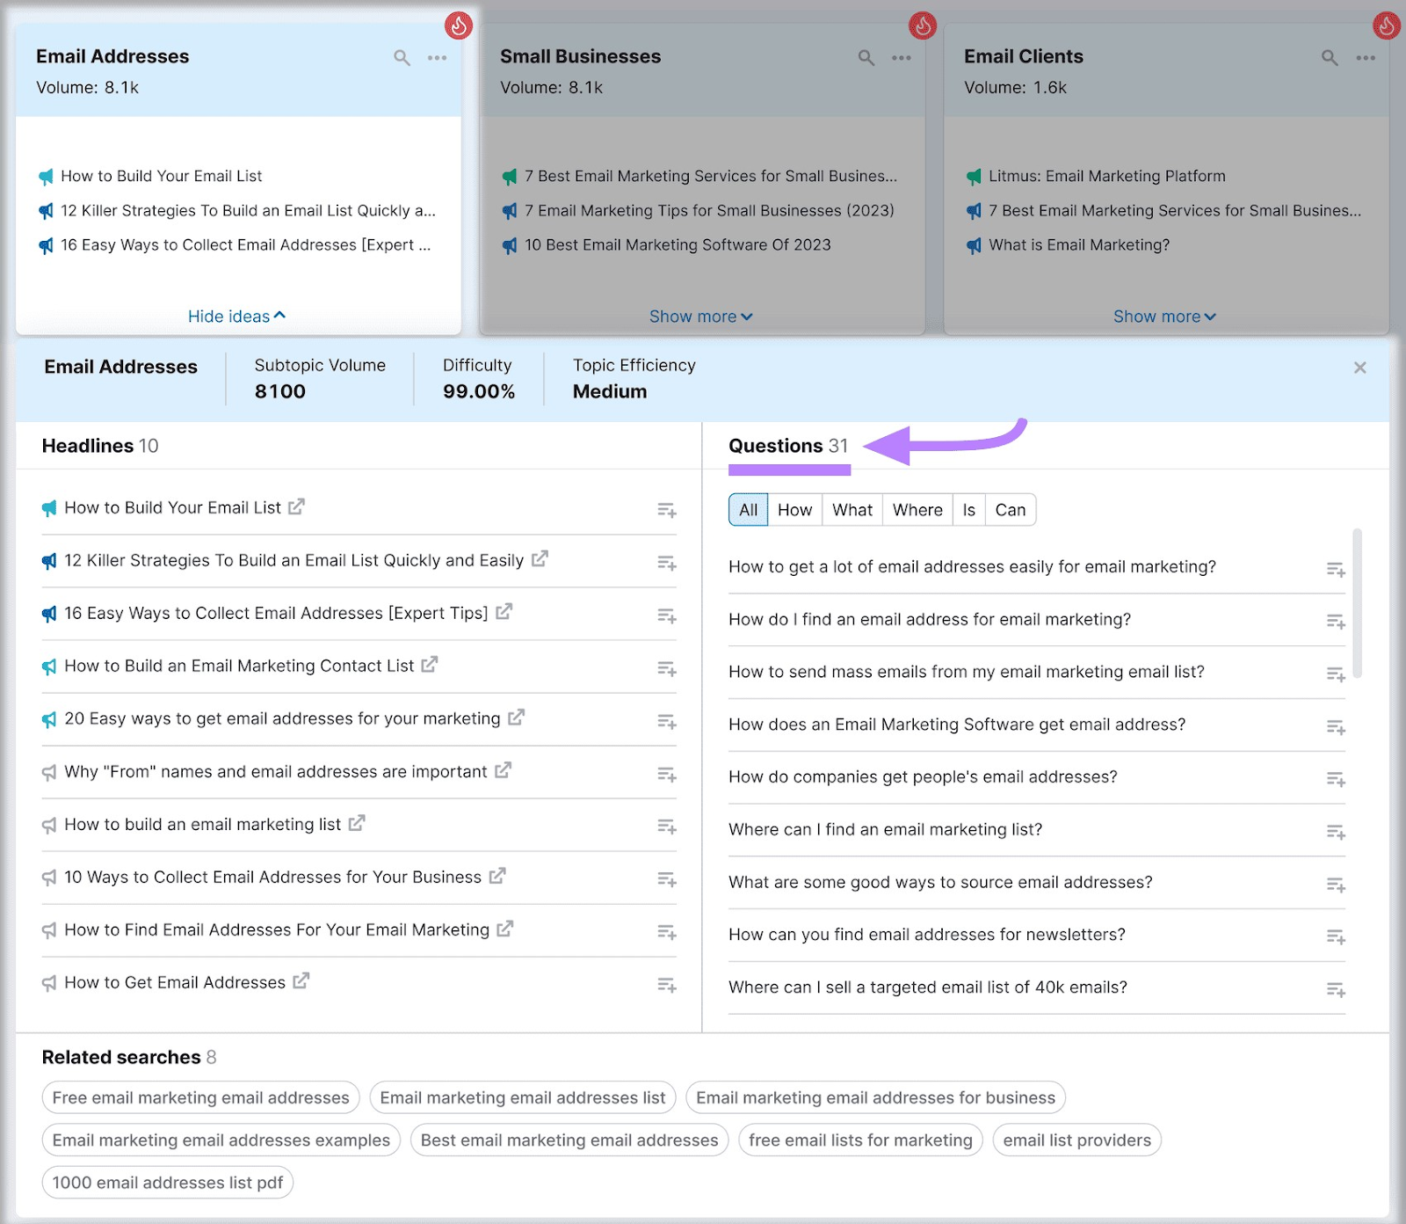Select "1000 email addresses list pdf" related search
This screenshot has height=1224, width=1406.
tap(167, 1183)
